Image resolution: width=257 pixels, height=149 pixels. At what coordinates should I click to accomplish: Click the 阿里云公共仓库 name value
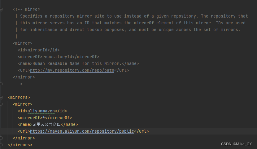click(x=46, y=124)
